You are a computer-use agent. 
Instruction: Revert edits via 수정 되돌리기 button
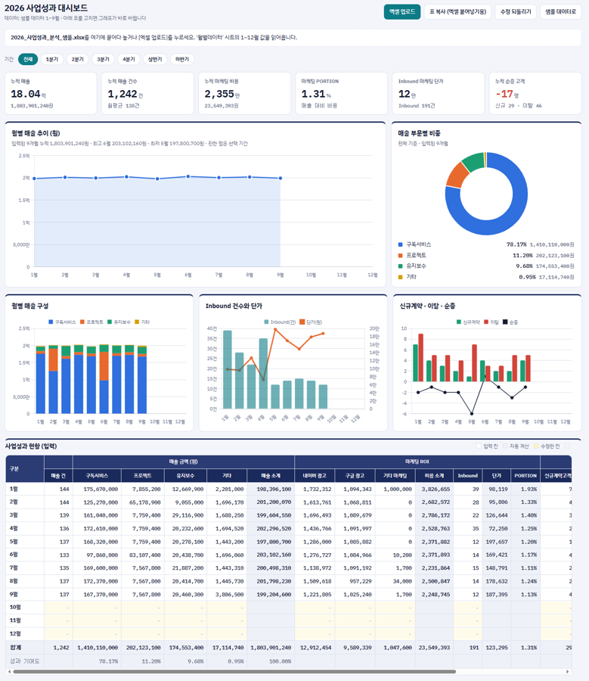(516, 11)
